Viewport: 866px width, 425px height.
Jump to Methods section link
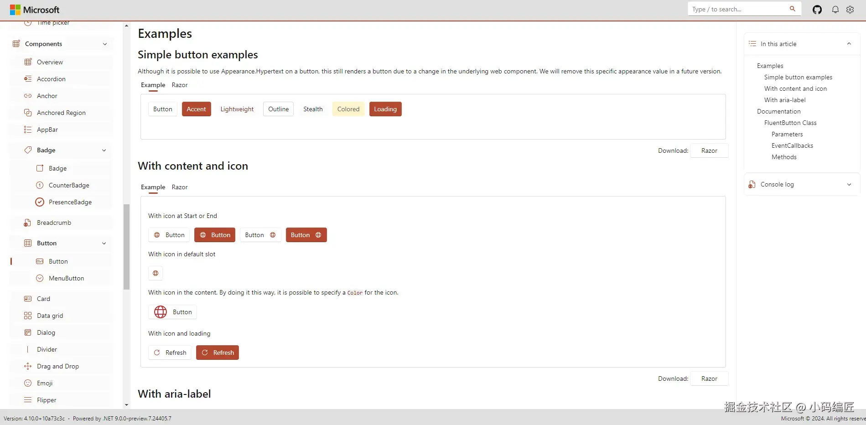click(784, 157)
